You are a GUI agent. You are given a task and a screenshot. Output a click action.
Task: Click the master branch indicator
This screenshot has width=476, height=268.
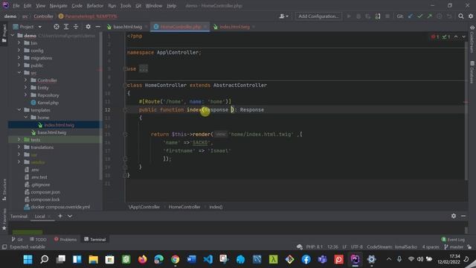pyautogui.click(x=454, y=247)
